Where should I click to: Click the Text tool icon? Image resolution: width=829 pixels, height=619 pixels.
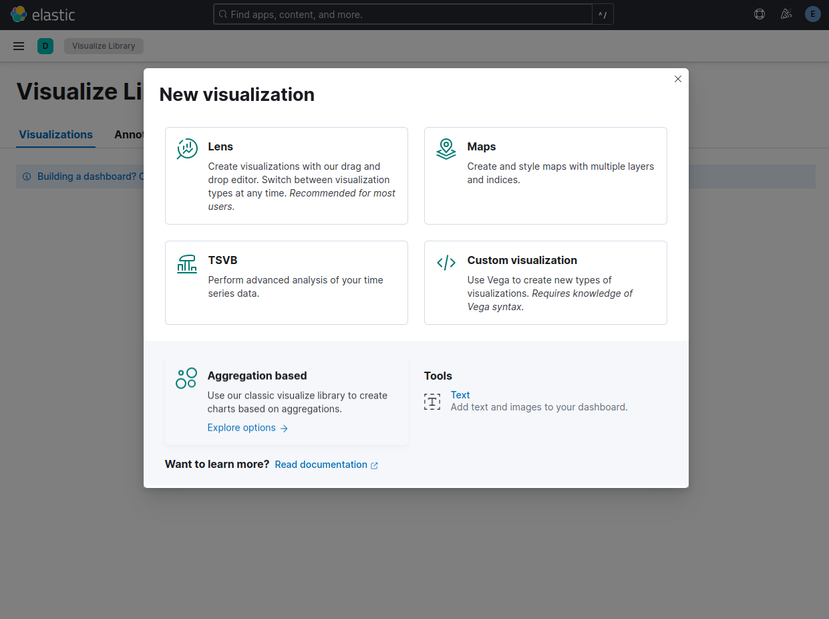point(432,402)
